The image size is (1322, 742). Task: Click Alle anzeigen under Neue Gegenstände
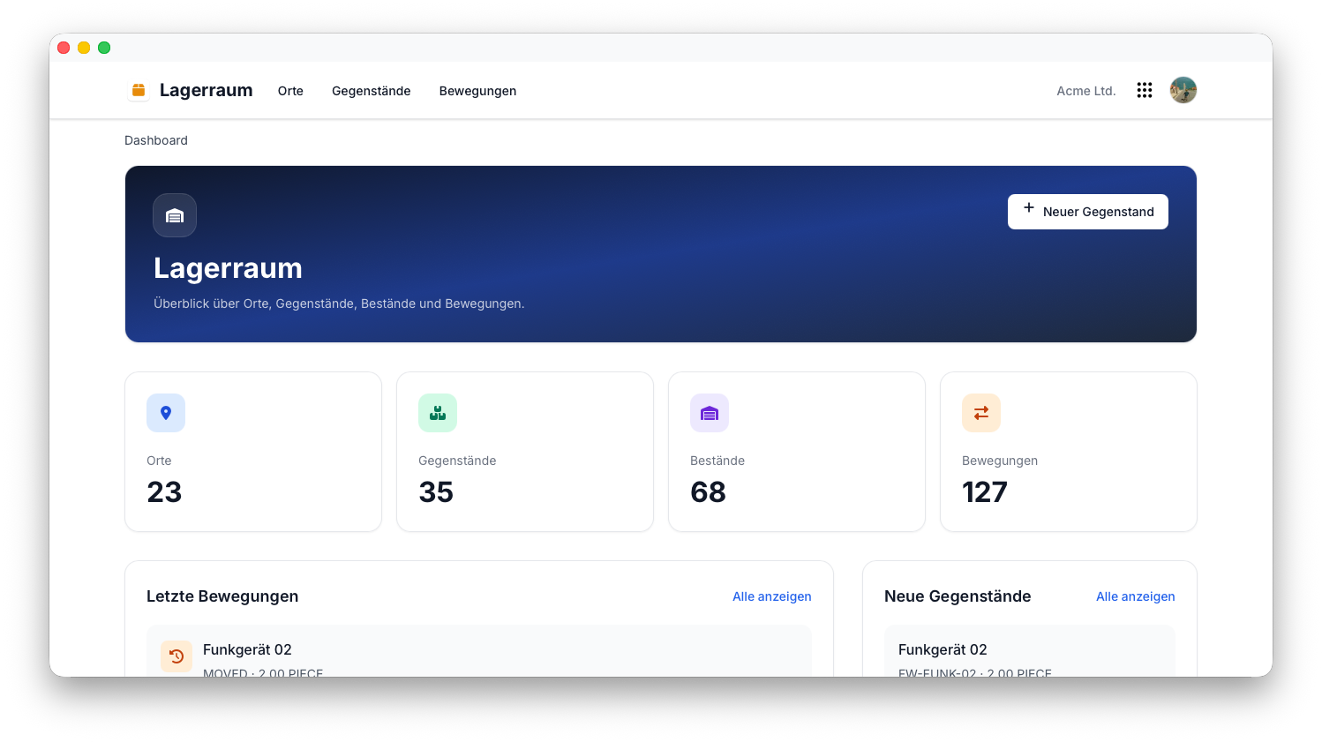click(1136, 596)
